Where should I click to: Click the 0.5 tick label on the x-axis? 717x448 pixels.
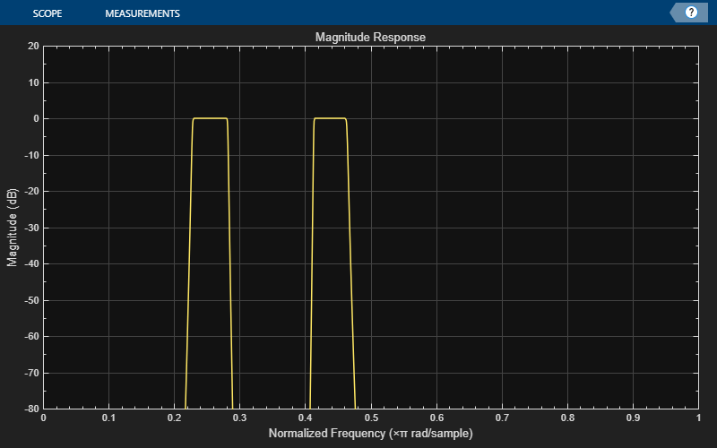point(370,418)
